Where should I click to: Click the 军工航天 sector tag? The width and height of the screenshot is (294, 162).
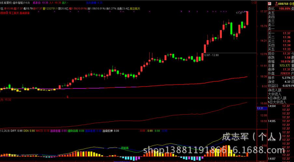(x=14, y=13)
